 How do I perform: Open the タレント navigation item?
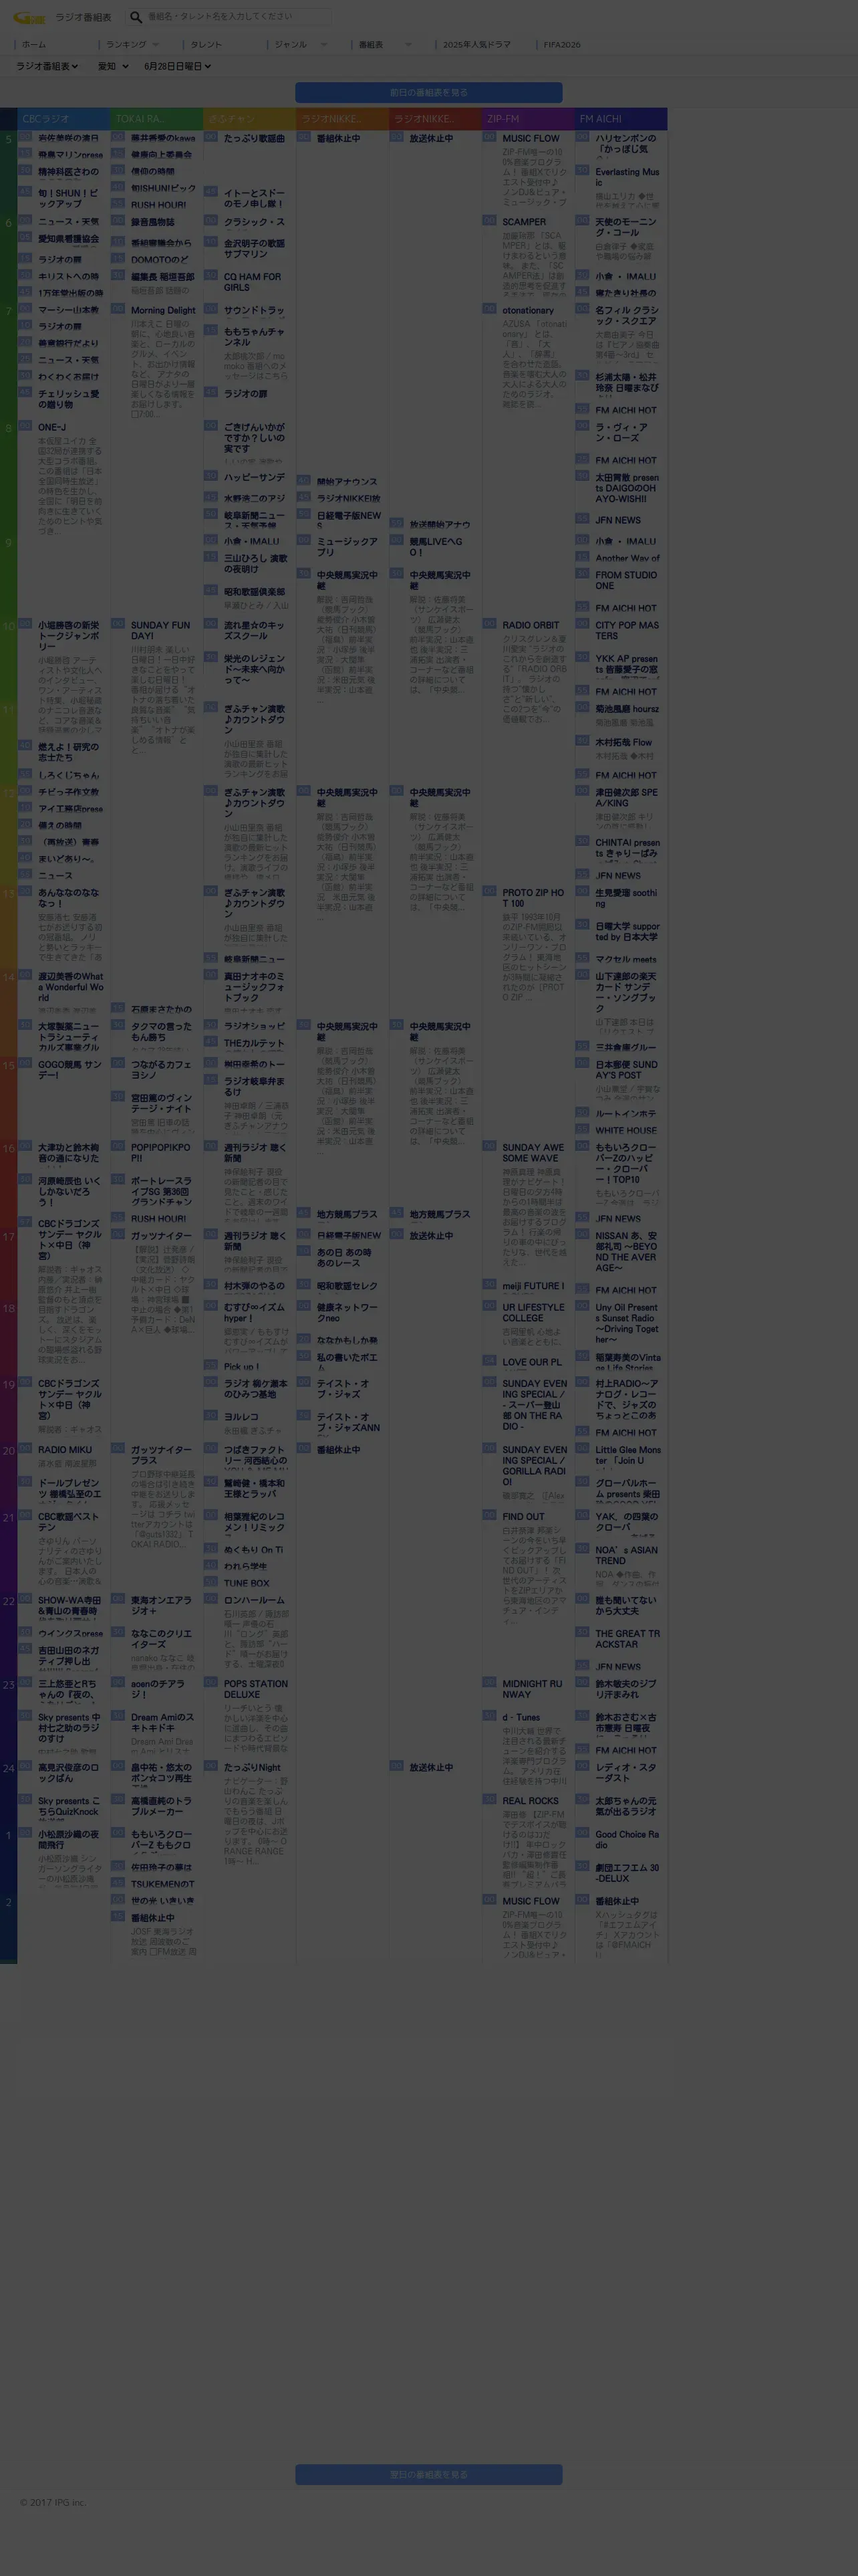[x=206, y=45]
